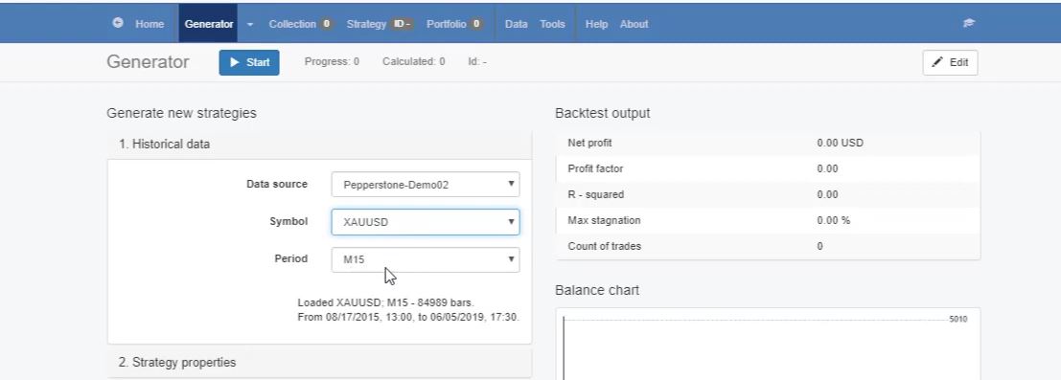Open the Symbol dropdown showing XAUUSD

pos(426,222)
